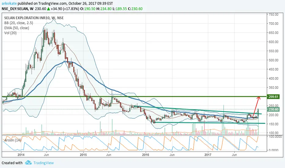Click the 100.0000 Aroon scale label
This screenshot has height=168, width=285.
[275, 136]
